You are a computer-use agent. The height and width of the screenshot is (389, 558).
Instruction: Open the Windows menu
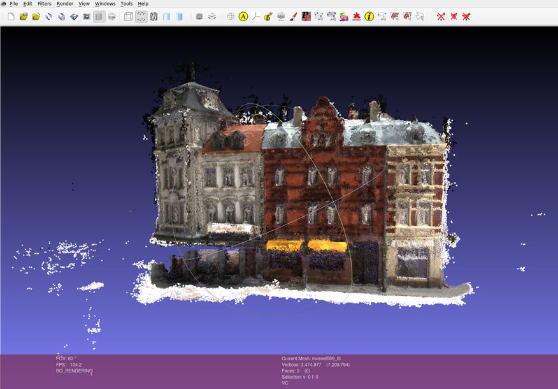(105, 4)
